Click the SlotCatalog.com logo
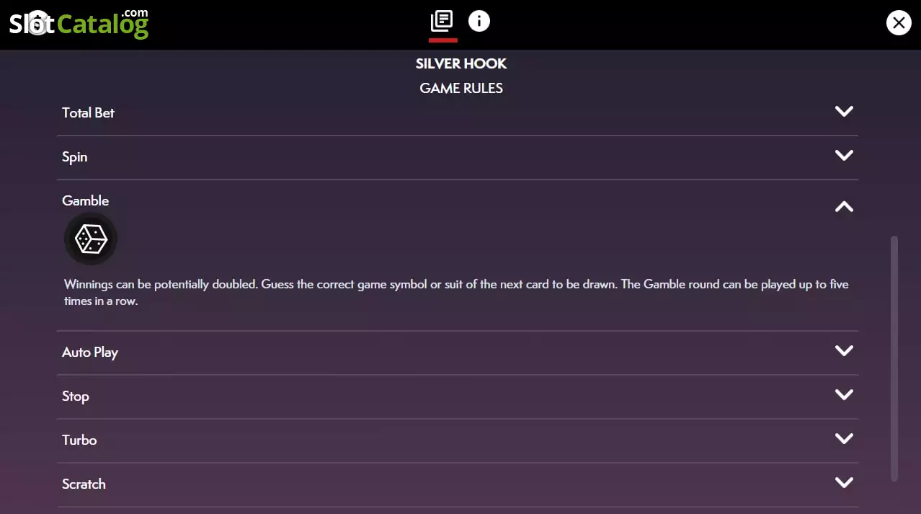This screenshot has height=514, width=921. tap(79, 24)
